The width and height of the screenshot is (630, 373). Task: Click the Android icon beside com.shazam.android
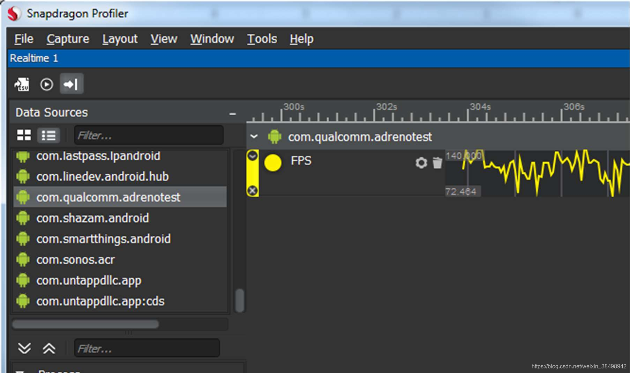(23, 218)
